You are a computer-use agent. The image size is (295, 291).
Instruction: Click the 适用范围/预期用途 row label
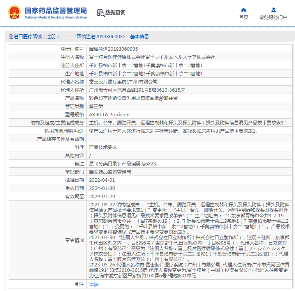64,131
